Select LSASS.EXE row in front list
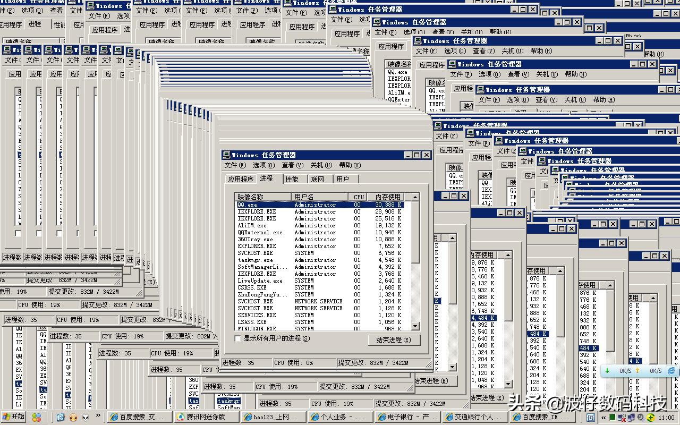680x425 pixels. (320, 322)
